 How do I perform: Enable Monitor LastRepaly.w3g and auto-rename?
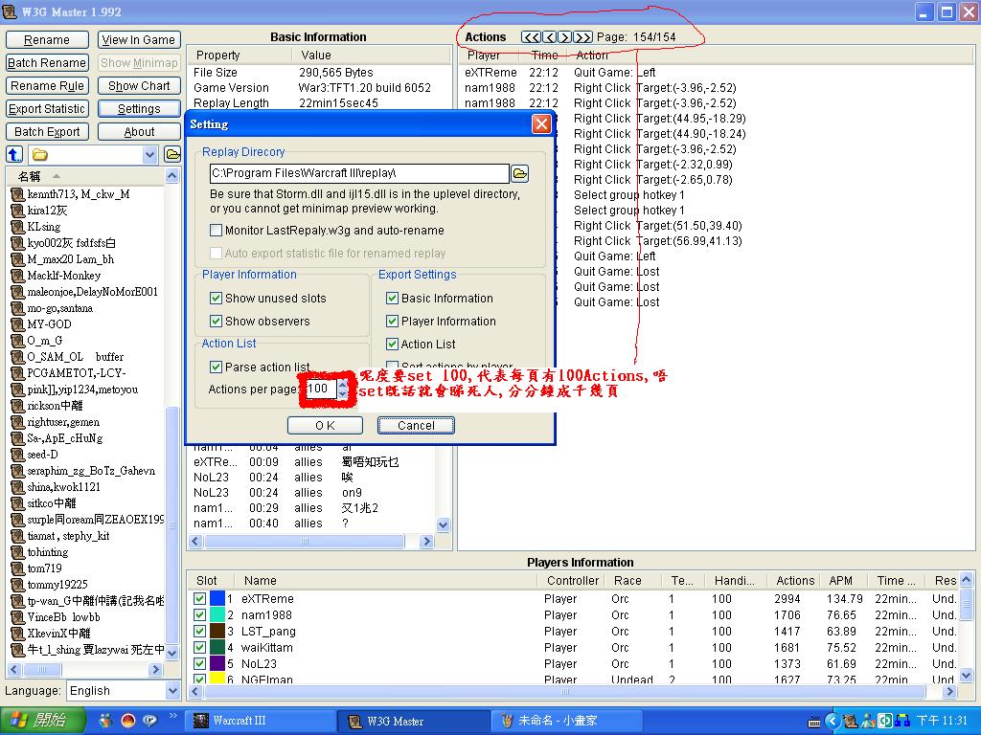(216, 231)
